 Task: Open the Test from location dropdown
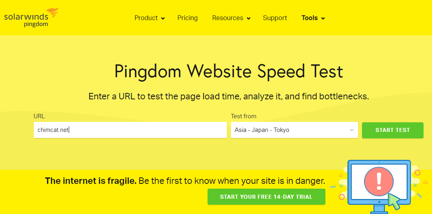[294, 130]
